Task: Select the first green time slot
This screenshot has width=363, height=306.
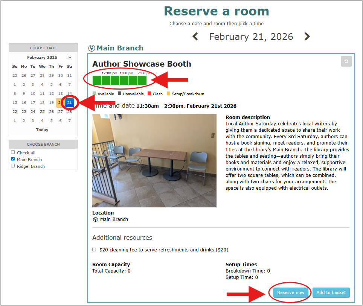Action: [97, 80]
